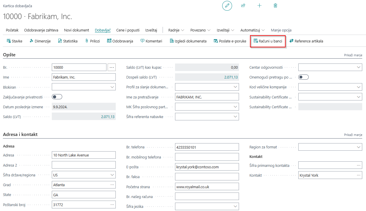Screen dimensions: 366x211
Task: Click the plus icon to add new
Action: pos(259,5)
